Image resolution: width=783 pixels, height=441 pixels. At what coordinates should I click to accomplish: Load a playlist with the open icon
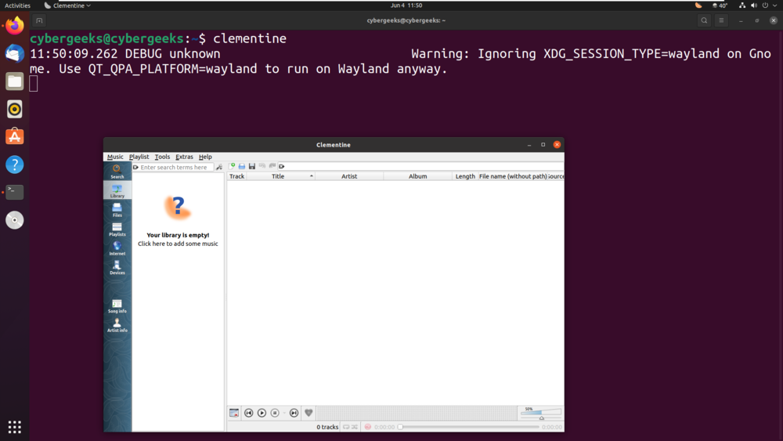click(x=242, y=166)
